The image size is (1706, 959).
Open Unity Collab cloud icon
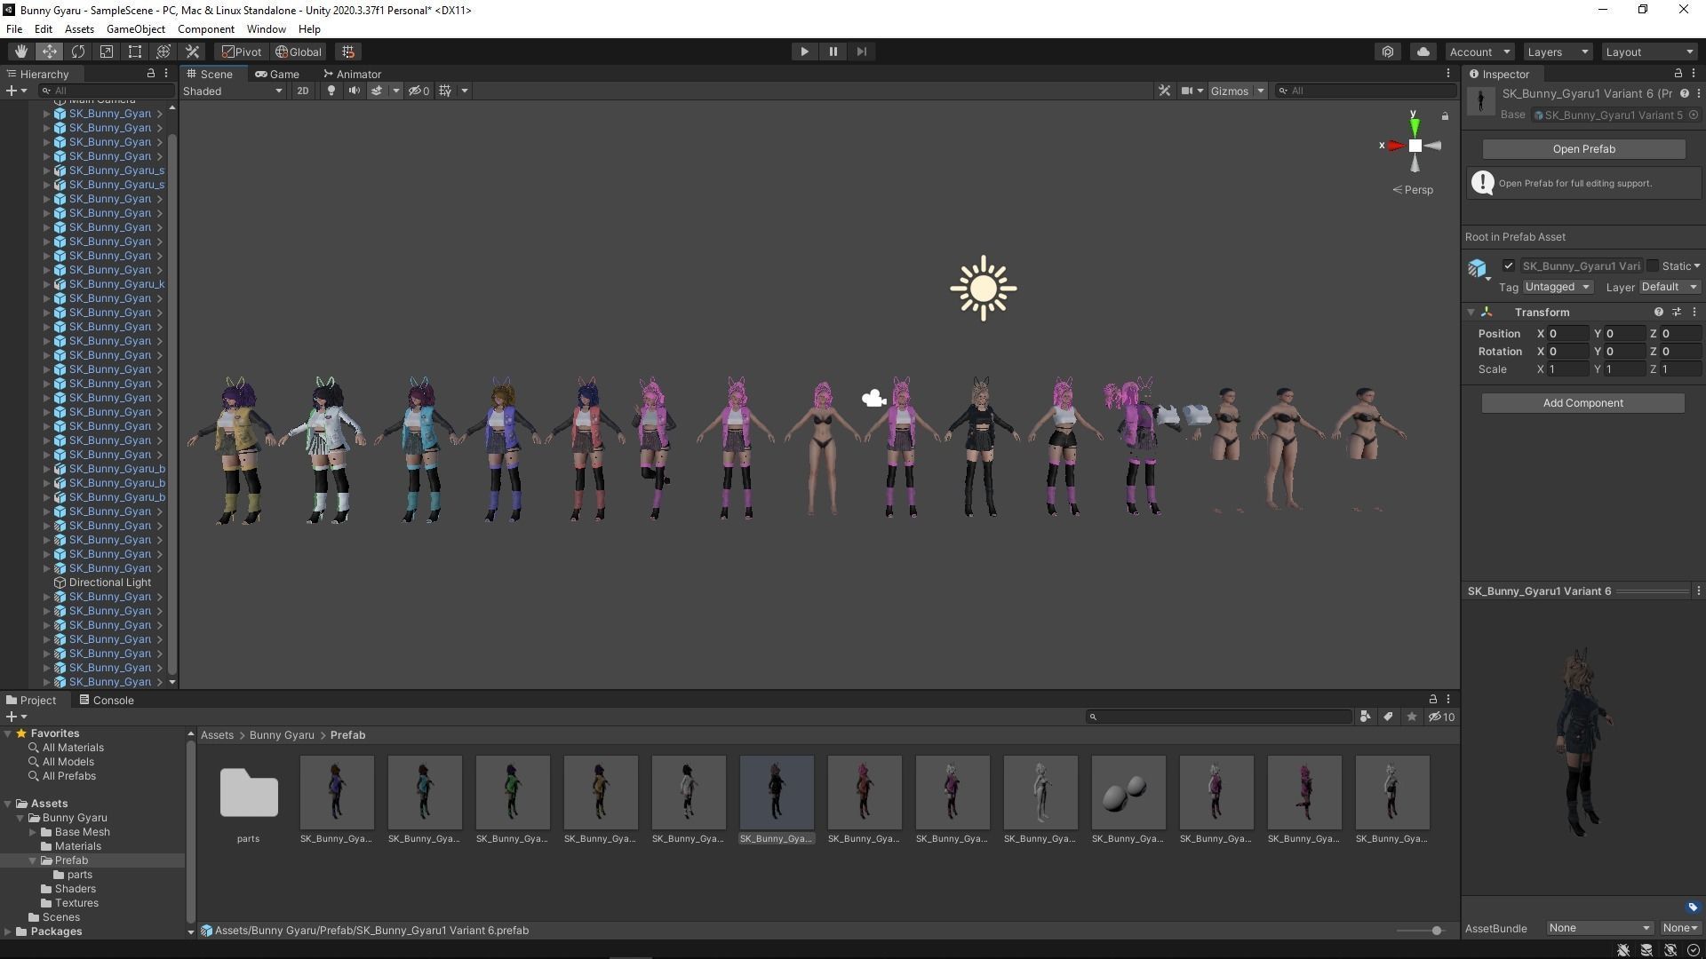(1423, 52)
